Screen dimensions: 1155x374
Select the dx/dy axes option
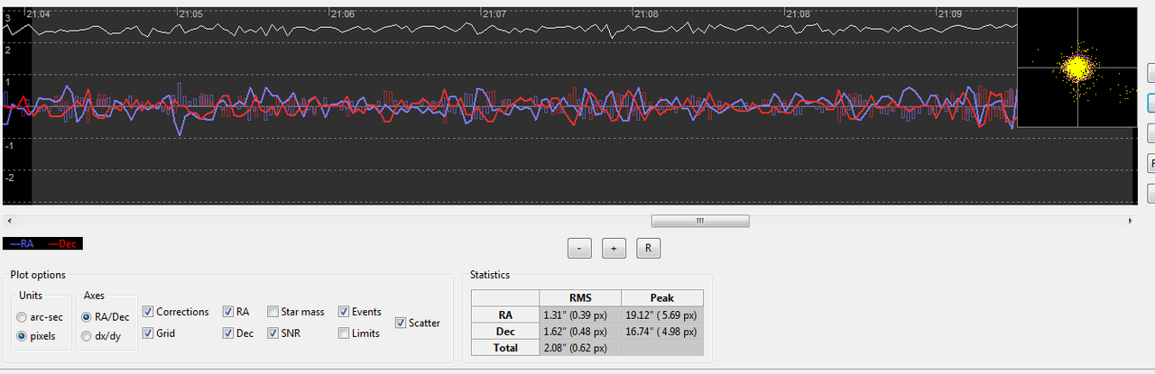pos(87,336)
